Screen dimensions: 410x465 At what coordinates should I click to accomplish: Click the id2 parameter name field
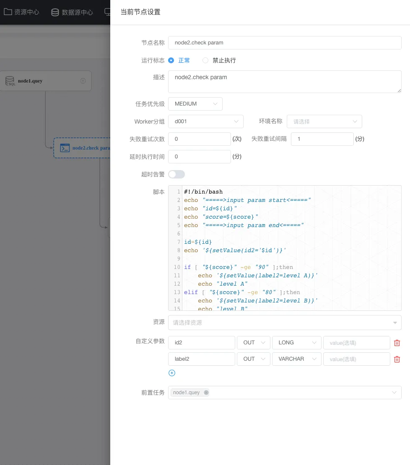click(x=202, y=343)
